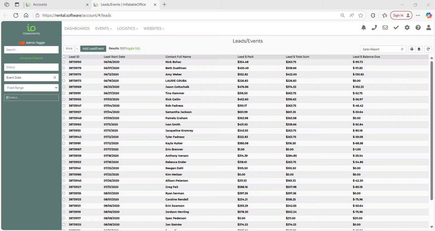
Task: Sort by Lead Start Date column
Action: point(114,57)
